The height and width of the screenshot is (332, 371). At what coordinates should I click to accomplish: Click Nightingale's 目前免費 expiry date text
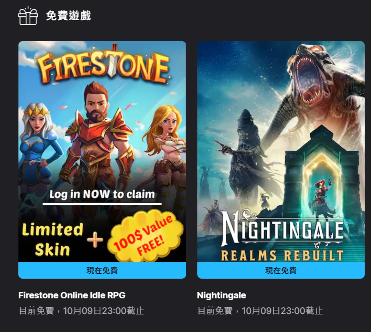click(260, 311)
